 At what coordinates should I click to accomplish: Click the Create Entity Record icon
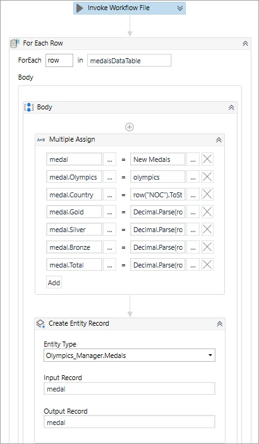coord(40,324)
